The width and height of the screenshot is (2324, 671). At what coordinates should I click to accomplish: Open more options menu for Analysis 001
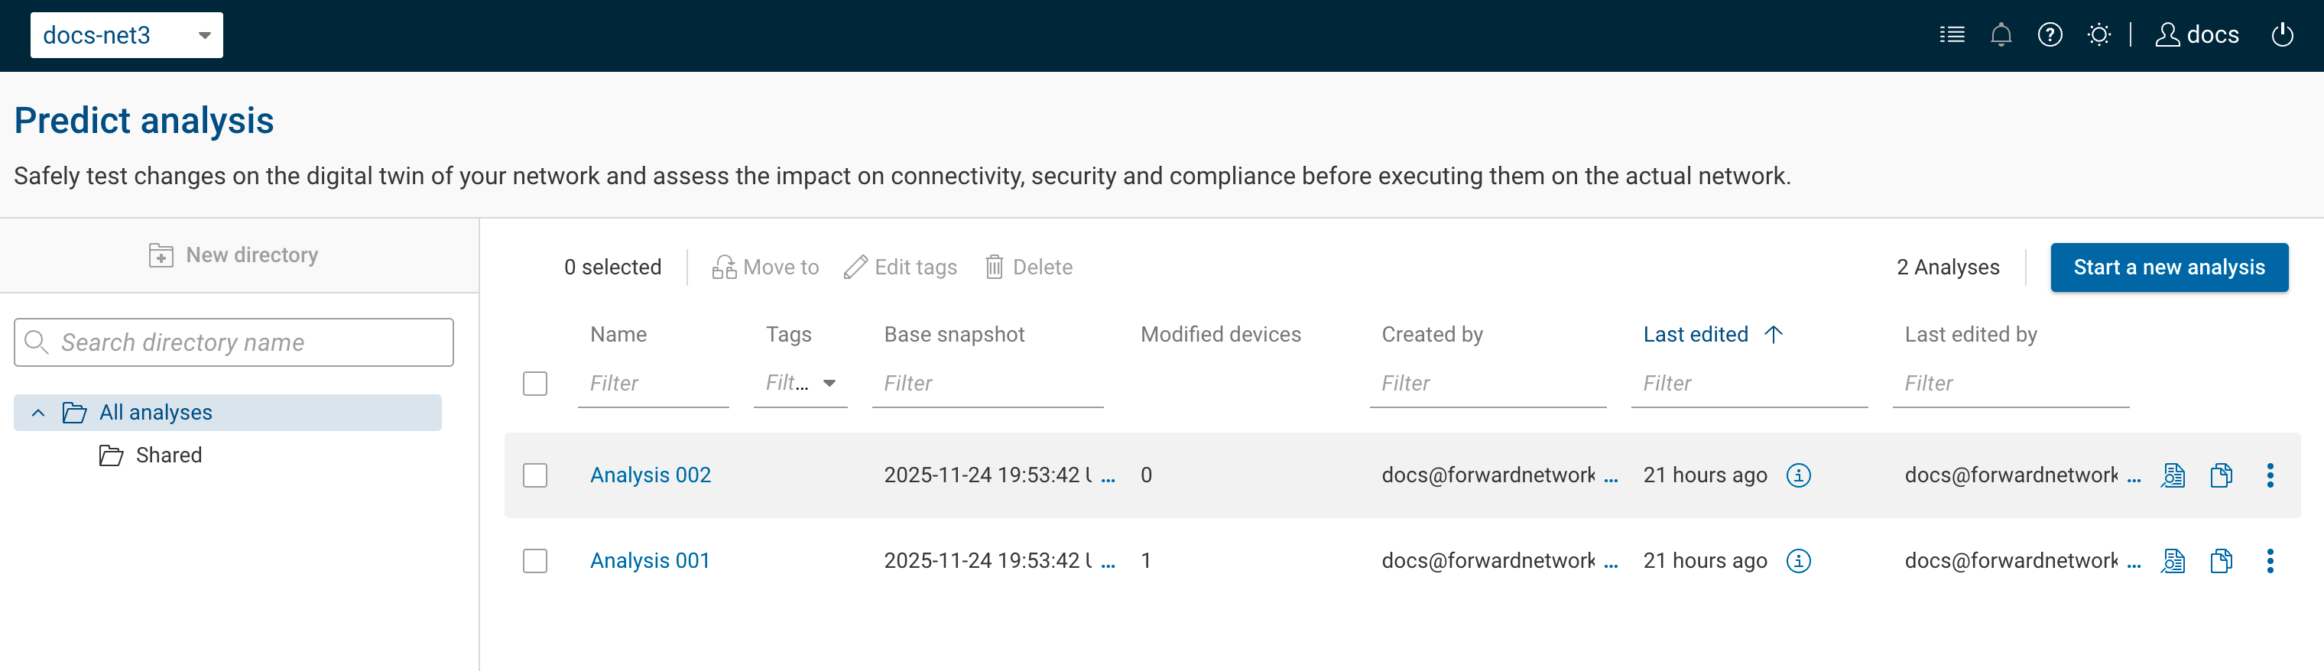click(2270, 561)
